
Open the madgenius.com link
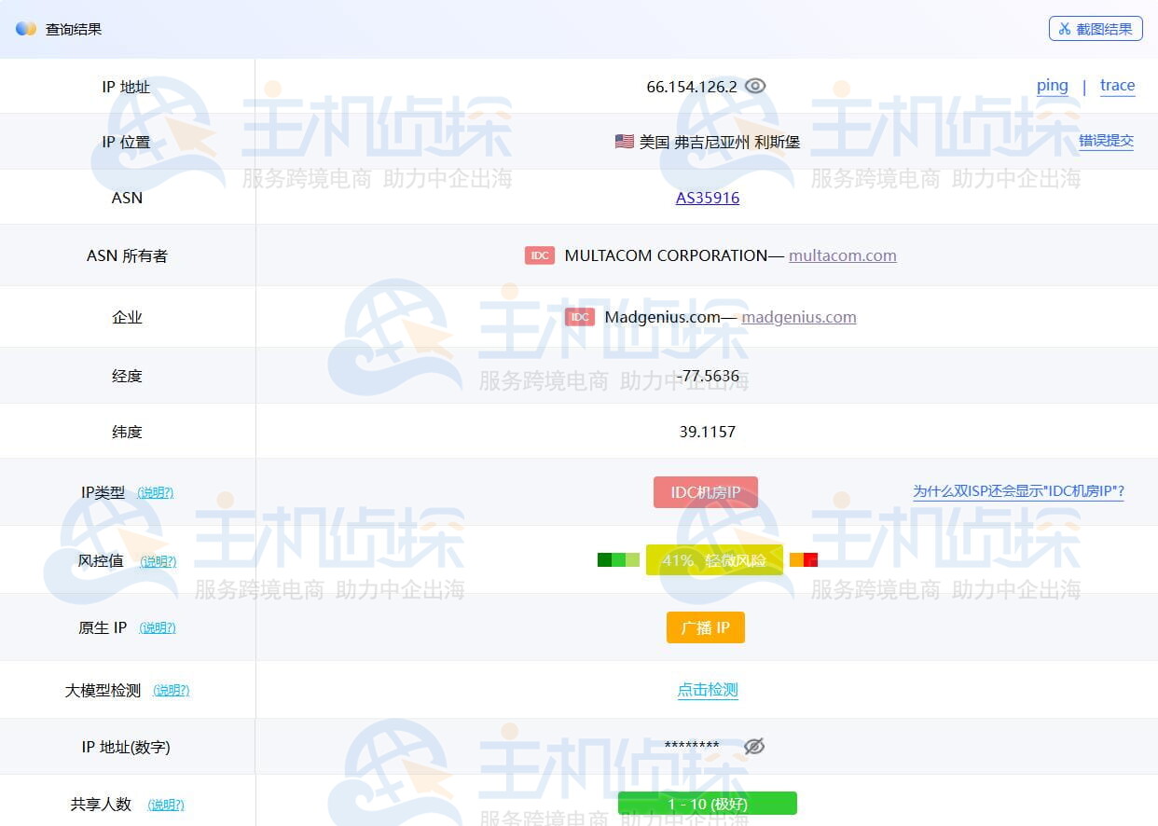pos(798,317)
